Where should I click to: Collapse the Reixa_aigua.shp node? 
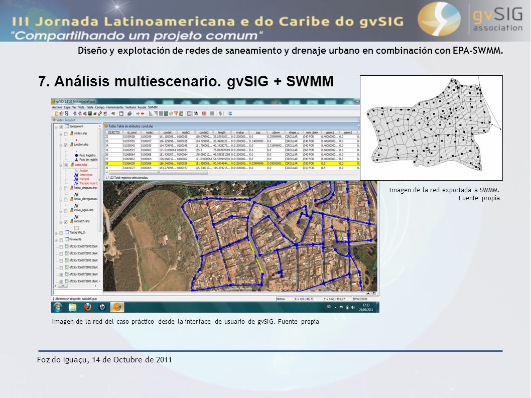61,211
